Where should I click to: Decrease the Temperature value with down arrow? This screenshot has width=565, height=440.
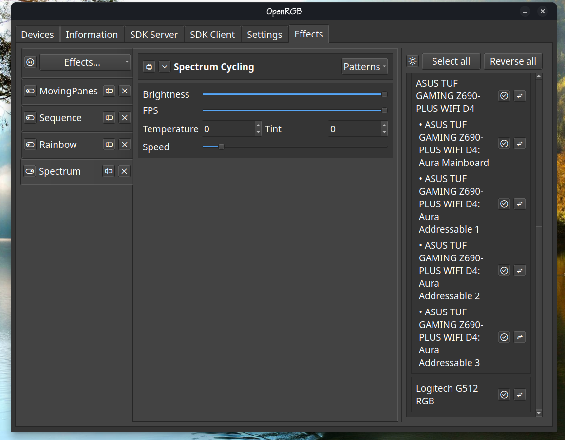click(258, 132)
